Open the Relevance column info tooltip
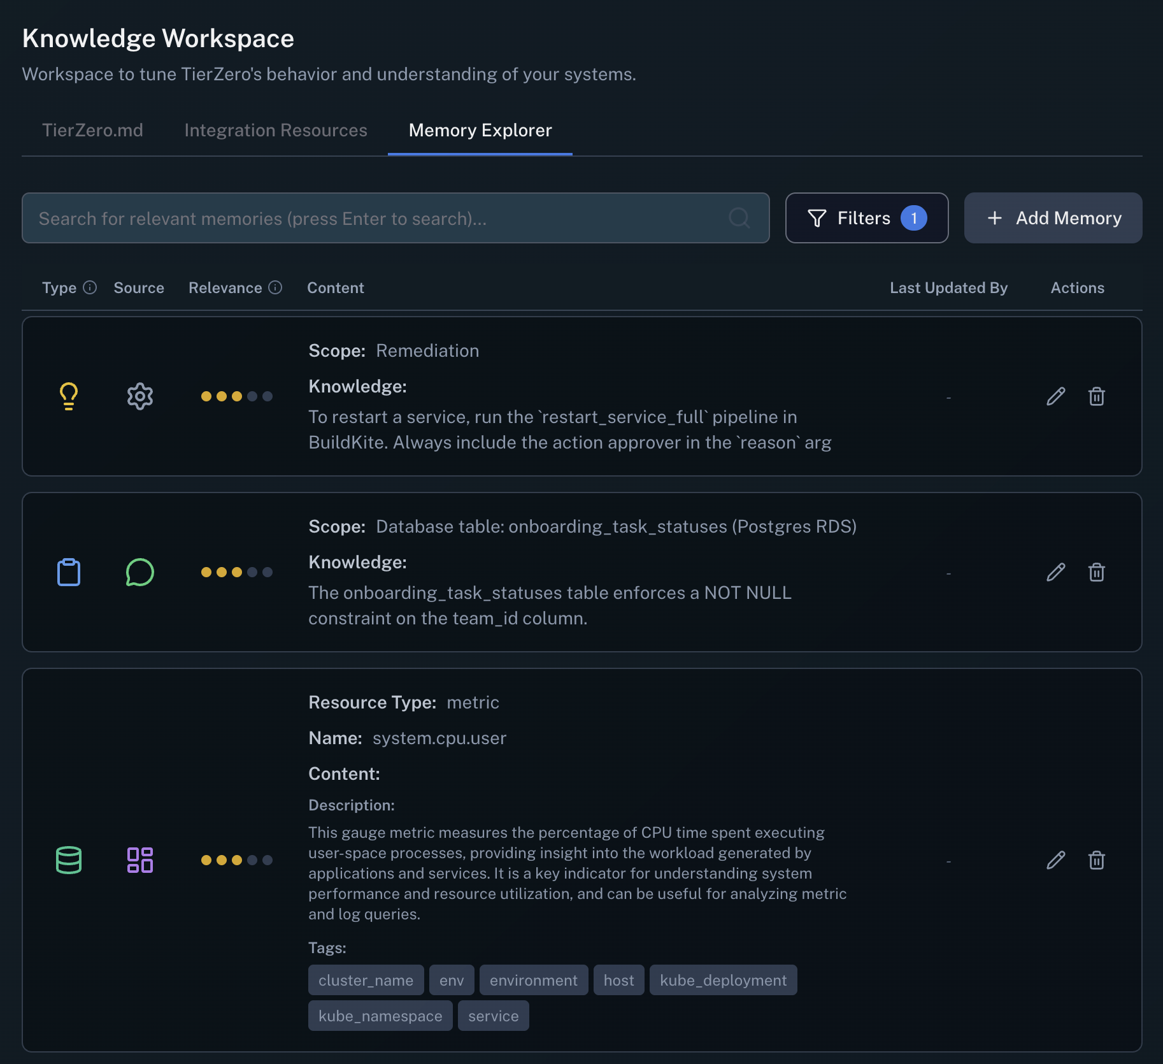1163x1064 pixels. pyautogui.click(x=275, y=287)
